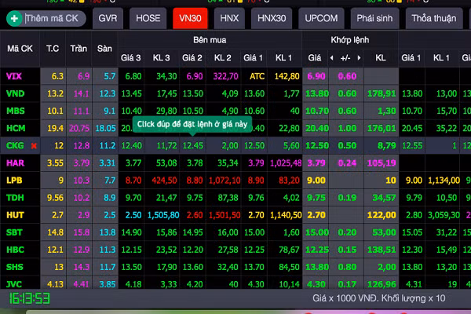Click the SHS stock symbol

point(15,266)
